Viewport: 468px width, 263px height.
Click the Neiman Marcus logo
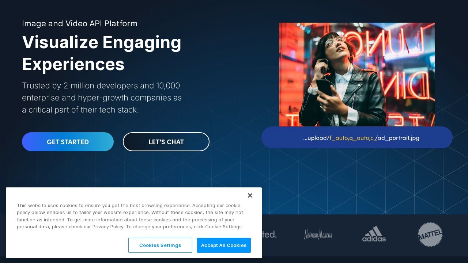(318, 235)
